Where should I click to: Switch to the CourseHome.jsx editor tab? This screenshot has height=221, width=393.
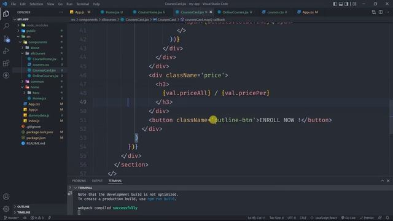152,12
